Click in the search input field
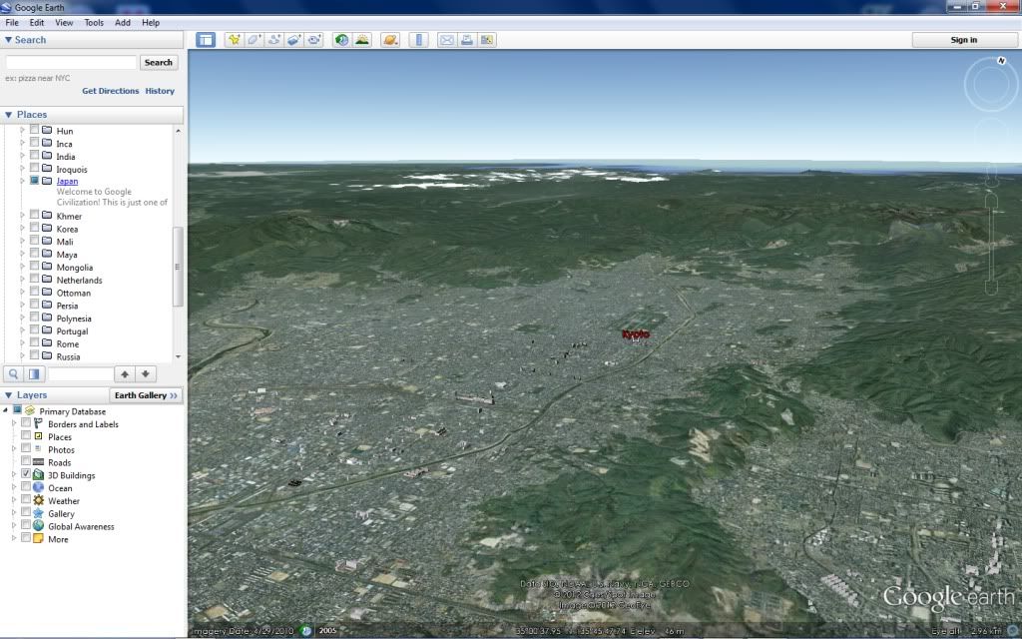Viewport: 1022px width, 639px height. pyautogui.click(x=71, y=63)
